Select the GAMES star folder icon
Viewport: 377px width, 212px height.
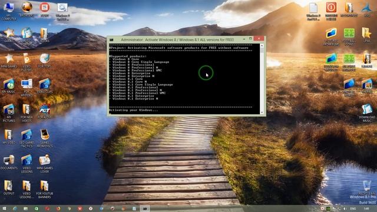(9, 35)
